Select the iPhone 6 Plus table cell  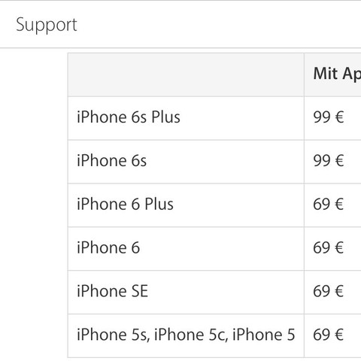pos(186,205)
